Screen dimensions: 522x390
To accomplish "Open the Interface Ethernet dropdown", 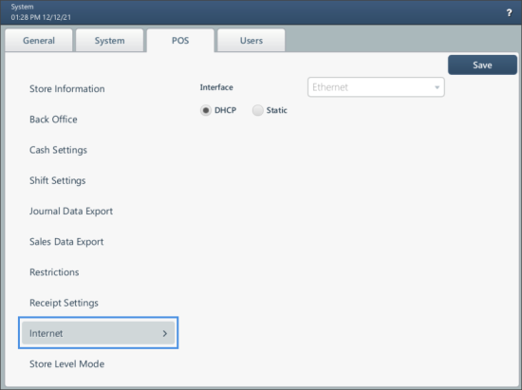I will coord(376,87).
